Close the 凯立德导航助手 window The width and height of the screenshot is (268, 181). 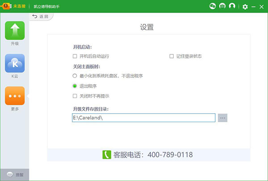pos(261,7)
